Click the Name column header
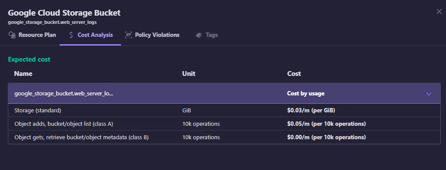 pos(23,74)
